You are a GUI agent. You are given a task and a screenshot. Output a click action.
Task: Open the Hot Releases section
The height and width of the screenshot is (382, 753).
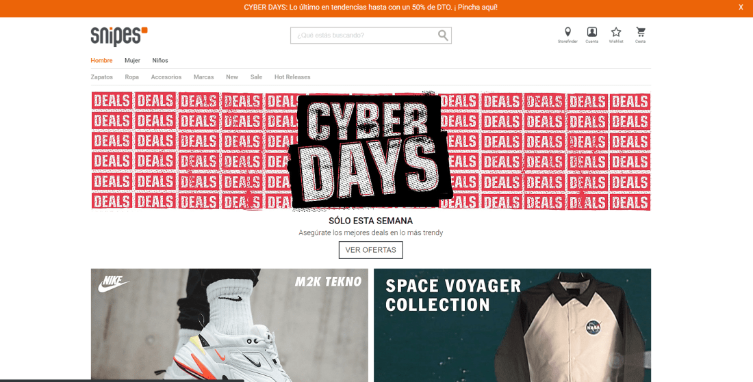(292, 77)
